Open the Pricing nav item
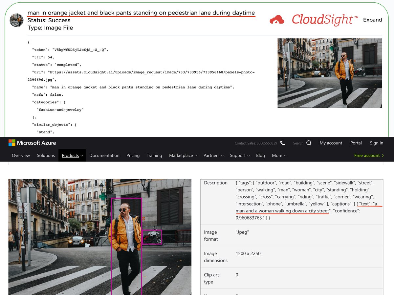Viewport: 394px width, 295px height. [x=133, y=155]
